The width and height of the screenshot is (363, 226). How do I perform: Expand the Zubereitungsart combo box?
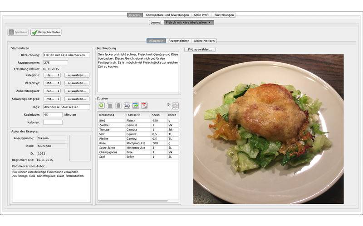[52, 91]
